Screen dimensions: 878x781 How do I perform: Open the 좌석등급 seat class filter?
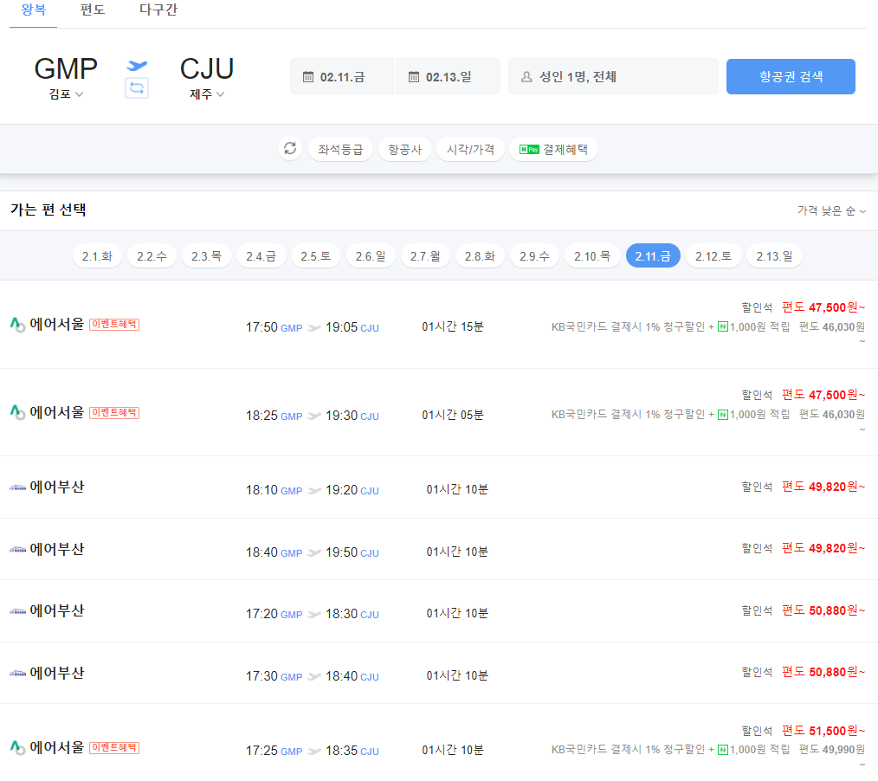point(340,150)
